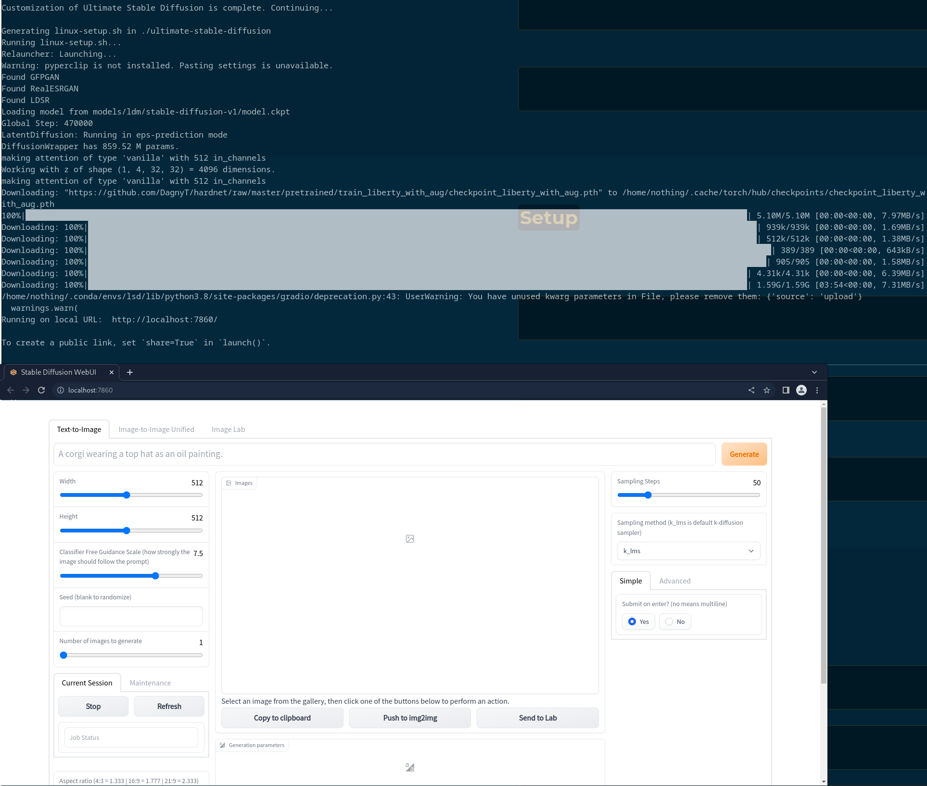Click the Setup heading behind terminal
The image size is (927, 786).
[548, 218]
